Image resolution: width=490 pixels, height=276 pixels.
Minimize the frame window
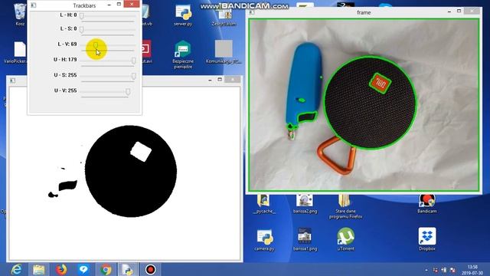pos(449,11)
